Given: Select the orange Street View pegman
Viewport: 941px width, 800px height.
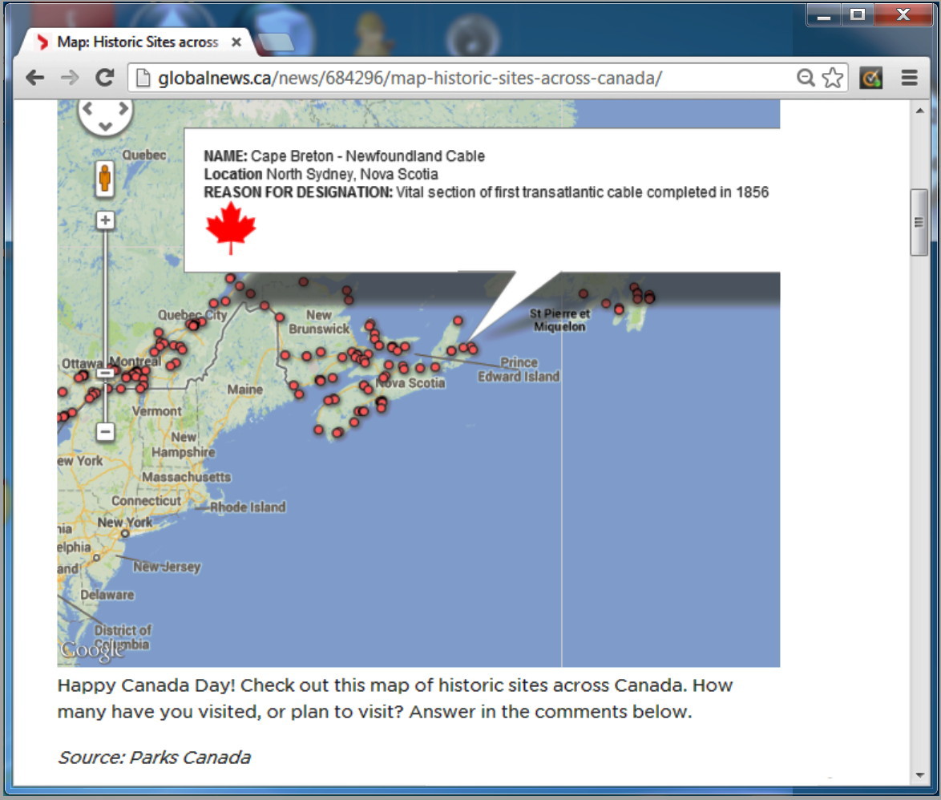Looking at the screenshot, I should pos(105,179).
